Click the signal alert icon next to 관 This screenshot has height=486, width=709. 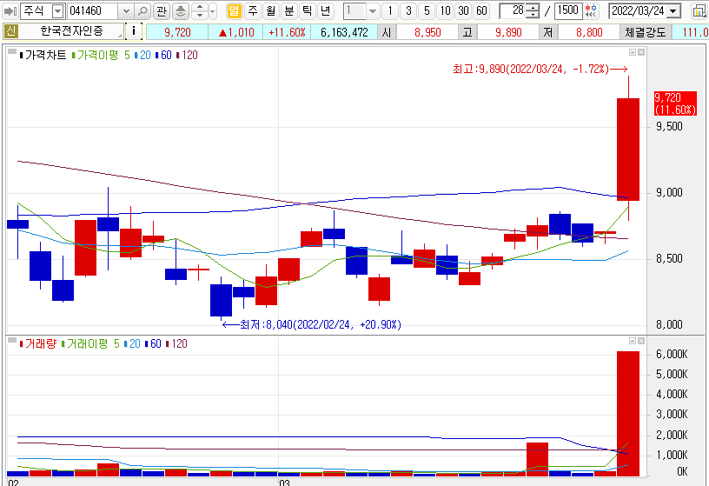pos(181,10)
